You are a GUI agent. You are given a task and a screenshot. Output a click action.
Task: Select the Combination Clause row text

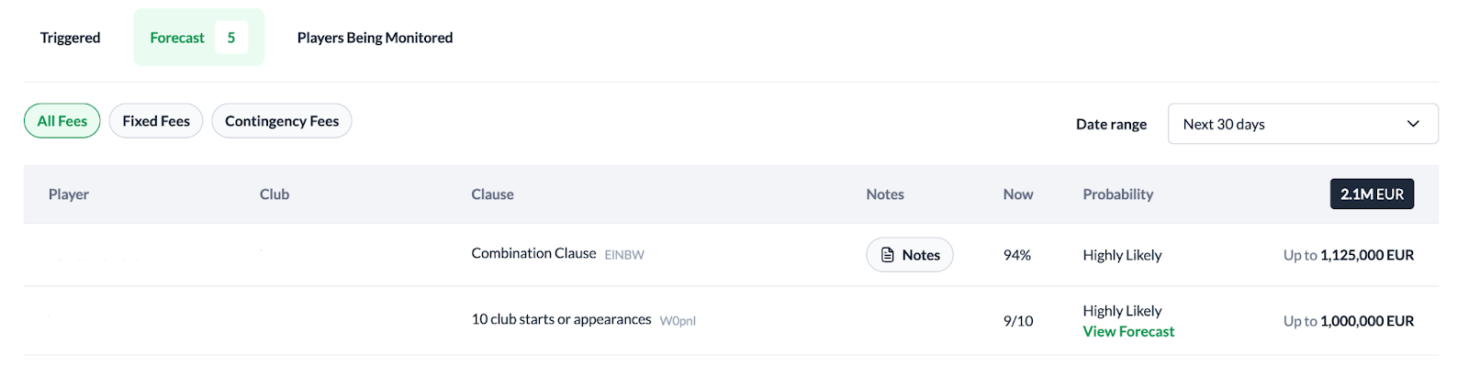533,253
